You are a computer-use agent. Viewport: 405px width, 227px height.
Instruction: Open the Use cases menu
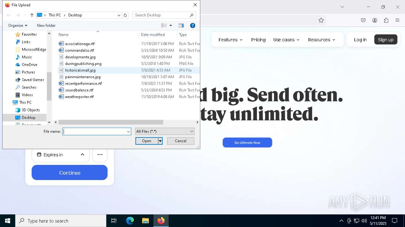pos(286,40)
